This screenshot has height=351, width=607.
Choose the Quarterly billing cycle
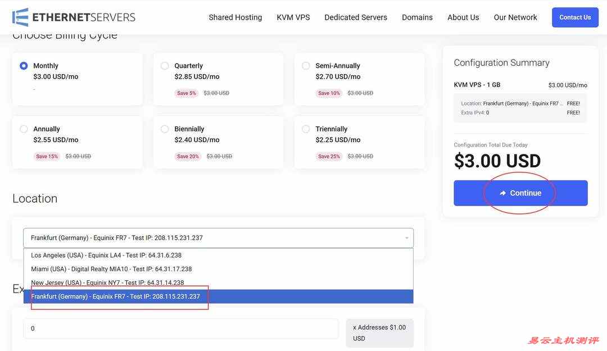point(165,65)
